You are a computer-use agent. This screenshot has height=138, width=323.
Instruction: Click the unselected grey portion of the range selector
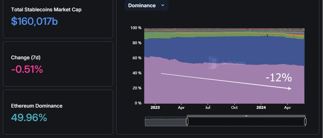166,121
